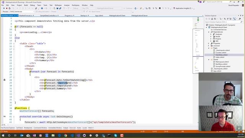Collapse the Shared folder

coord(209,60)
